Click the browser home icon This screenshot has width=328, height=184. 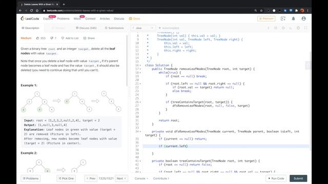(x=37, y=10)
